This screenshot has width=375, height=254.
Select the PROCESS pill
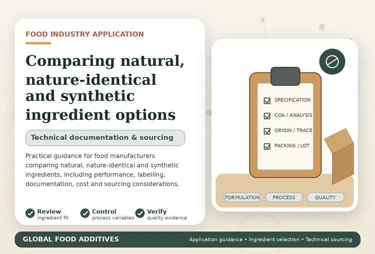(284, 198)
